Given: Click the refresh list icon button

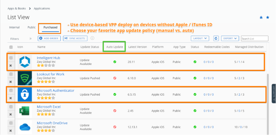Looking at the screenshot, I should point(216,38).
